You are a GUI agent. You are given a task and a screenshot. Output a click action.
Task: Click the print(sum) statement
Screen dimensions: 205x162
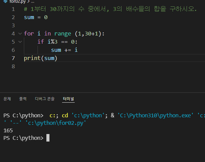point(41,58)
